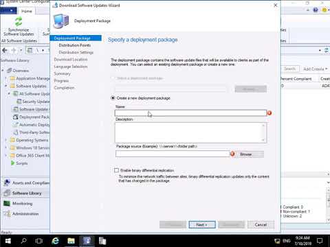Image resolution: width=330 pixels, height=247 pixels.
Task: Open Third-Party Software Update Catalogs node
Action: 31,132
